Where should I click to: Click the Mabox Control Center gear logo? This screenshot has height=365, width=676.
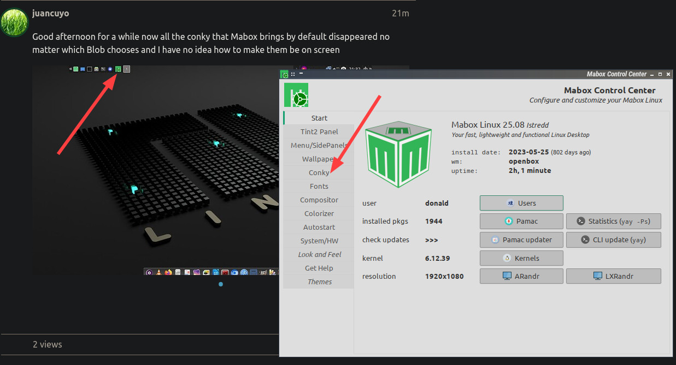click(x=296, y=95)
